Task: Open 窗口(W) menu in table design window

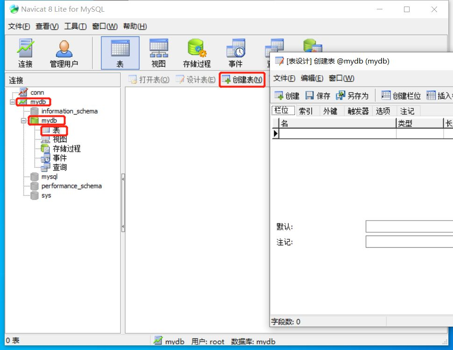Action: pos(341,79)
